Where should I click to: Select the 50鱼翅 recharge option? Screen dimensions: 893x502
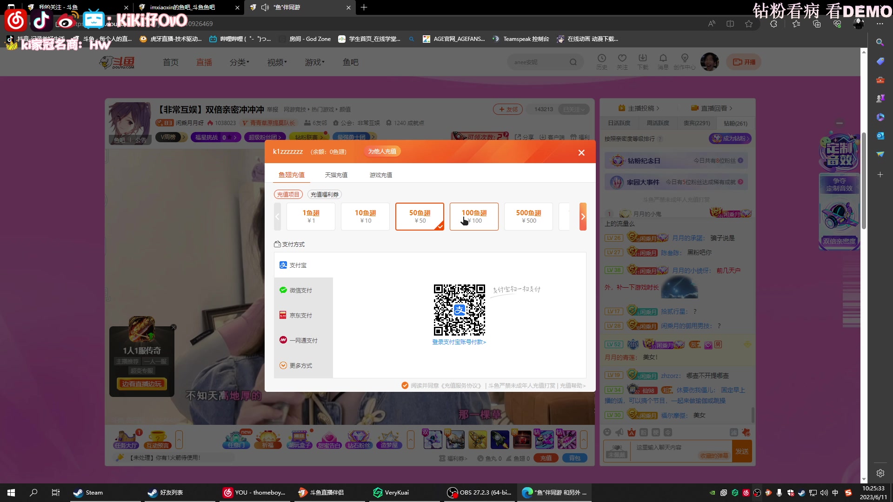420,217
